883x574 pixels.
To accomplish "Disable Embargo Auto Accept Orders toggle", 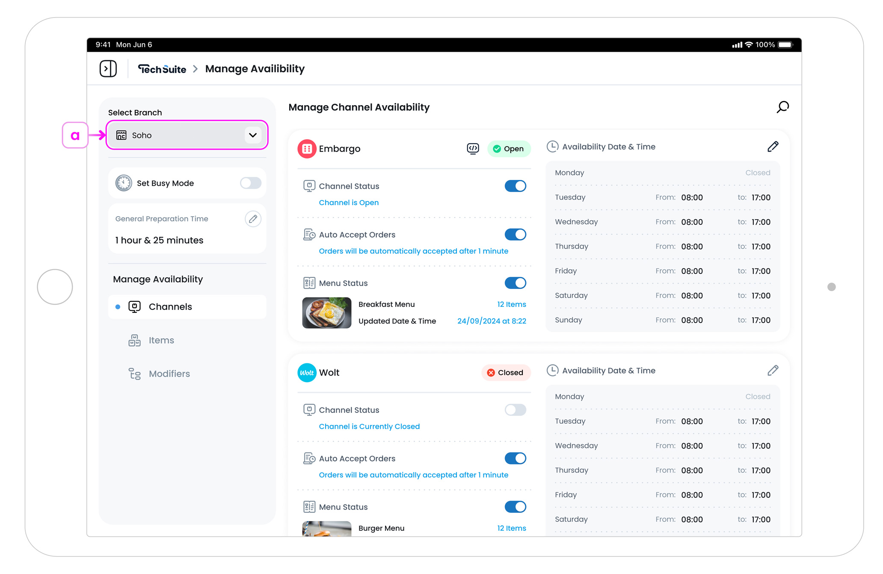I will point(515,235).
